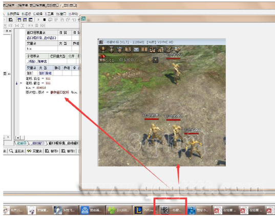
Task: Click the second window layout toolbar icon
Action: click(x=25, y=19)
